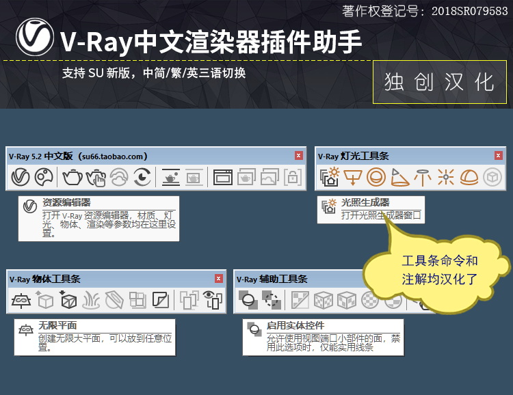Click the eye icon in objects toolbar
The width and height of the screenshot is (513, 395).
213,300
